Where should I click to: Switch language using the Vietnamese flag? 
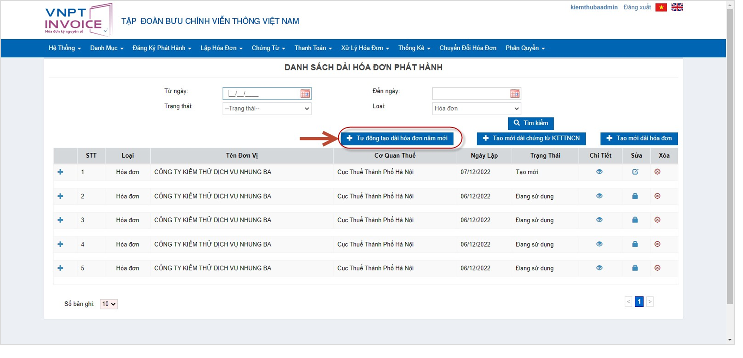coord(661,8)
